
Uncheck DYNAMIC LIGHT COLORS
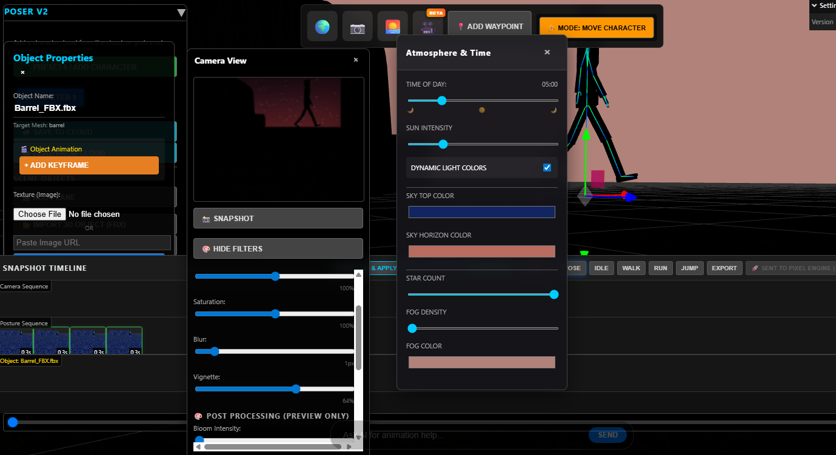coord(547,168)
